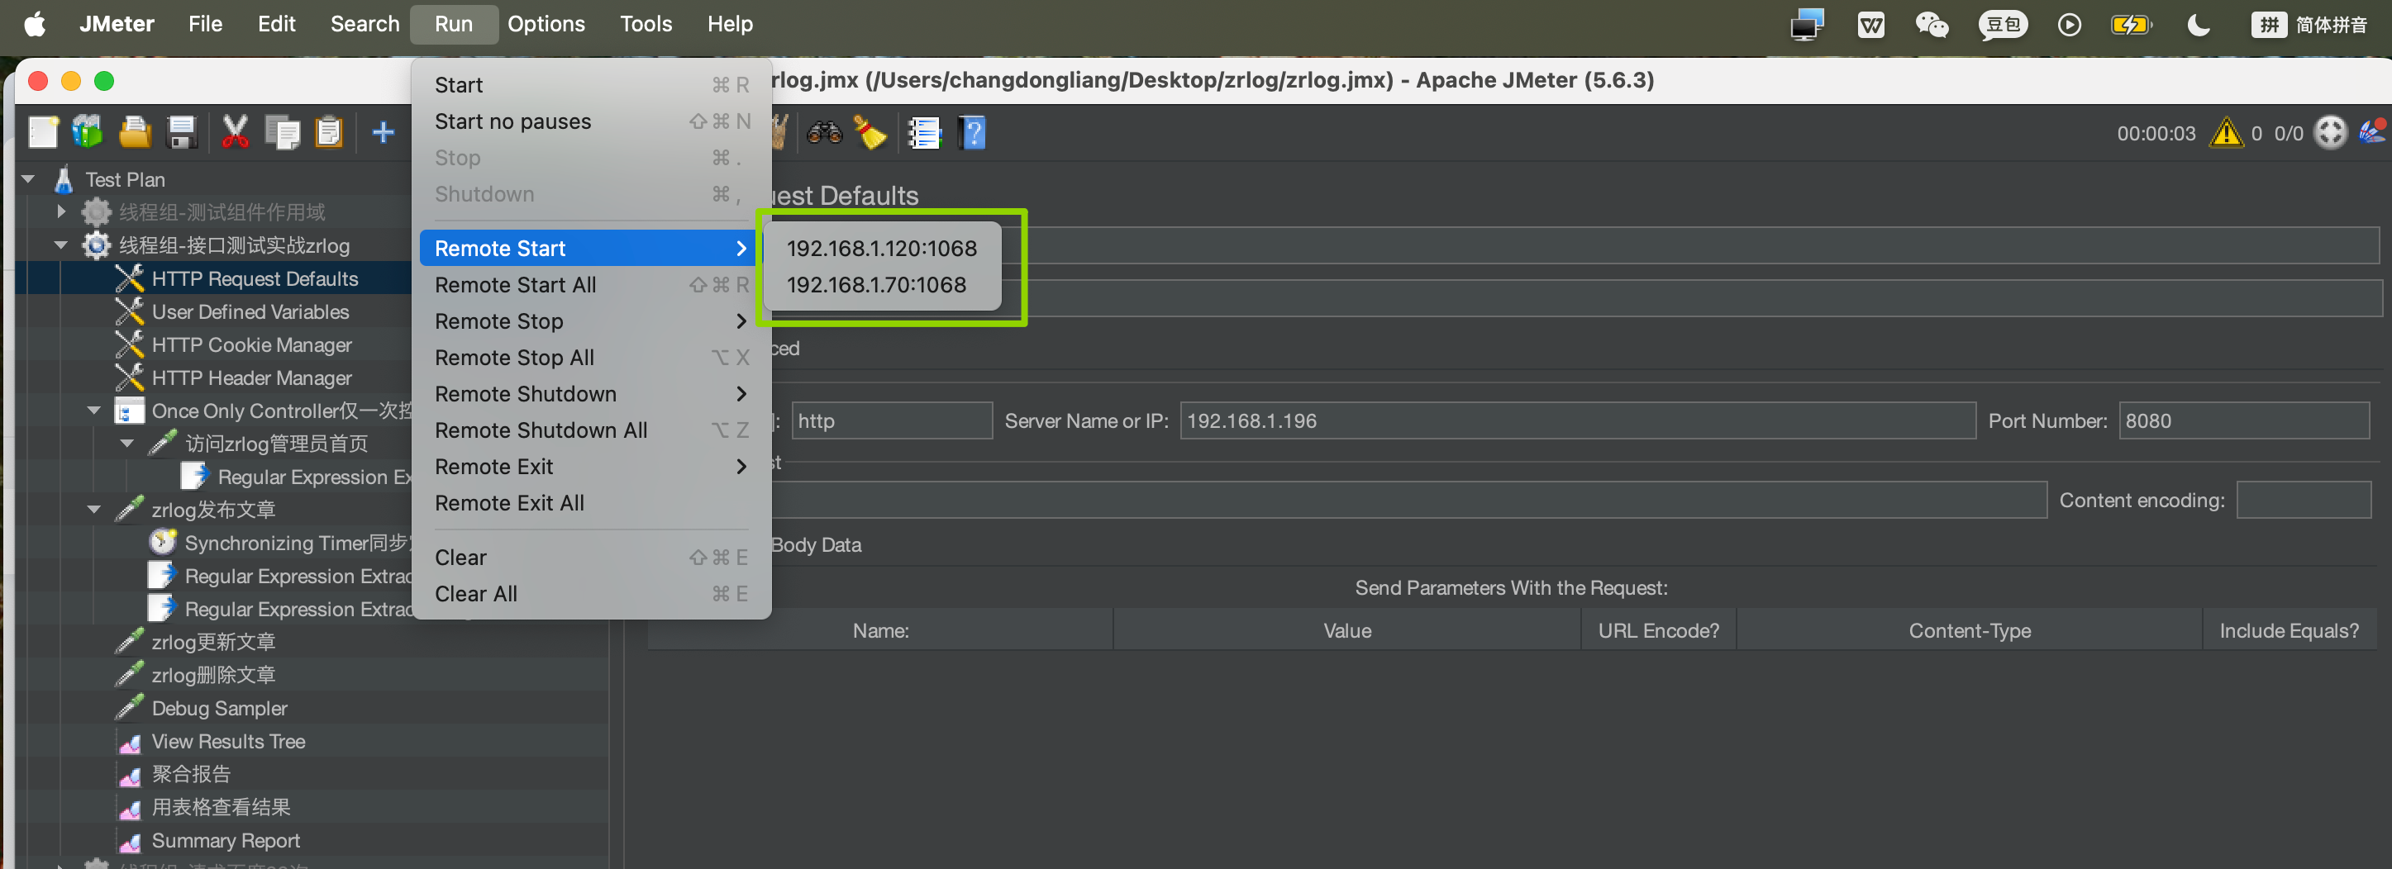
Task: Click the Cut scissors icon
Action: click(x=235, y=133)
